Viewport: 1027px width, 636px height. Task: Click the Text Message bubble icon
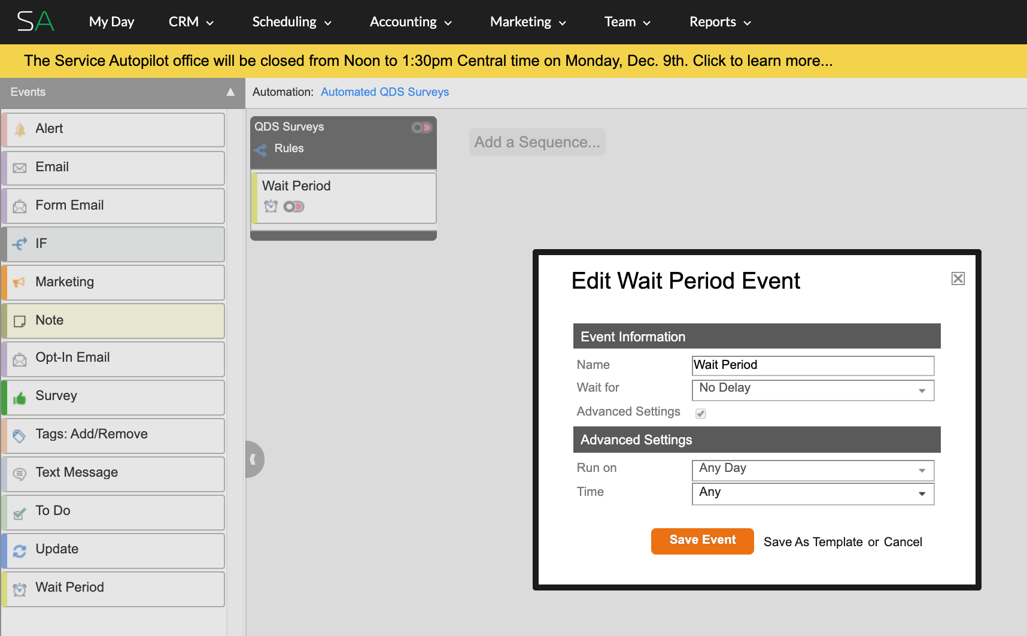[20, 474]
